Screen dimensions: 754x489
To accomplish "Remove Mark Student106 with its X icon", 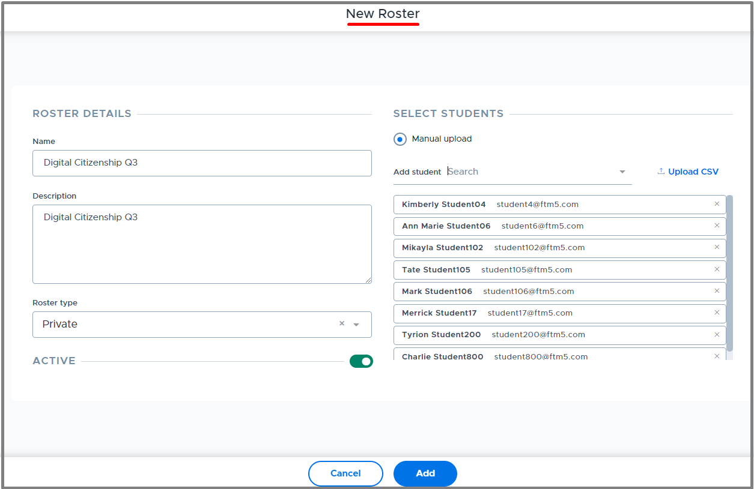I will pyautogui.click(x=717, y=291).
